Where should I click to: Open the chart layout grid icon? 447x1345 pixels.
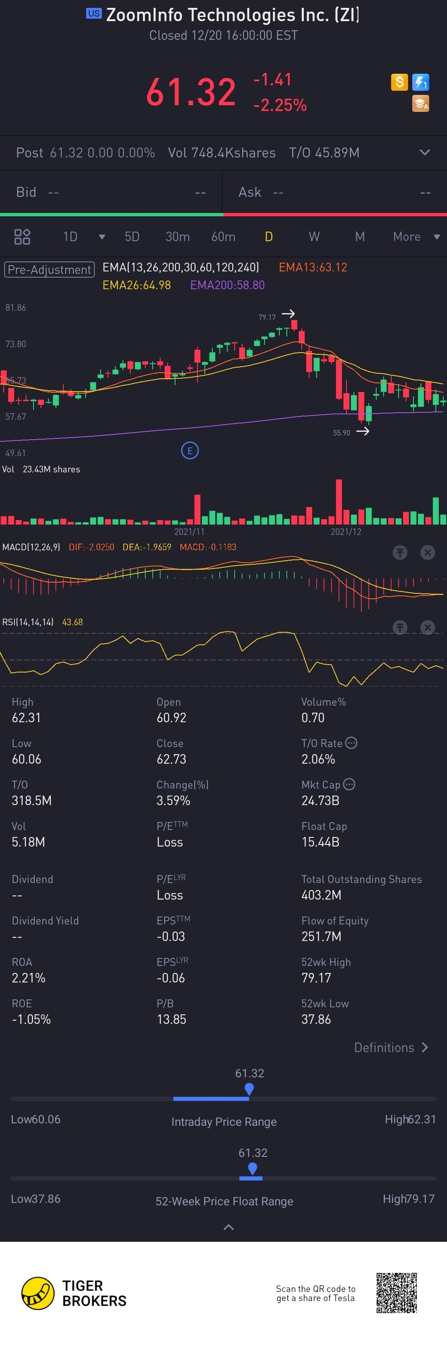pyautogui.click(x=22, y=237)
